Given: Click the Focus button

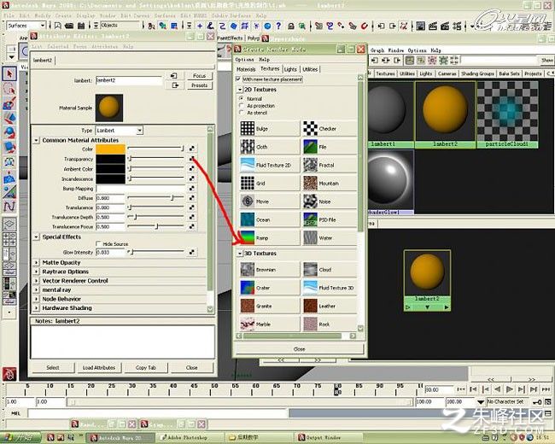Looking at the screenshot, I should click(x=199, y=76).
